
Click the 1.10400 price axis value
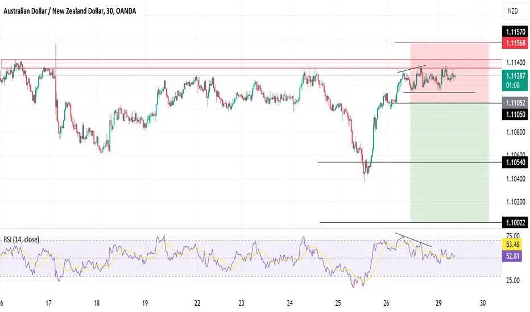pos(515,179)
